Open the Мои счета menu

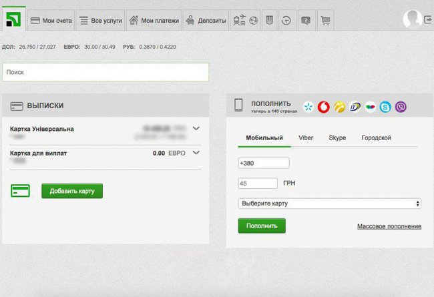click(x=51, y=21)
